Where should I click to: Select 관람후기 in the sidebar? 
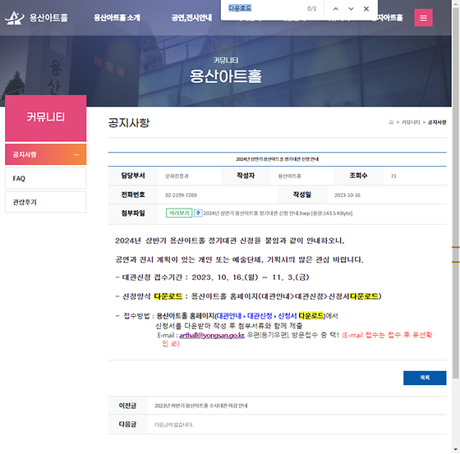coord(46,202)
